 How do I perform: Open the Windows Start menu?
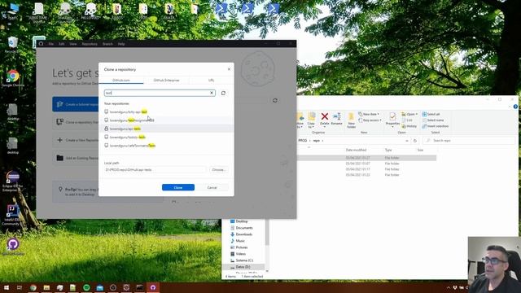(x=7, y=287)
